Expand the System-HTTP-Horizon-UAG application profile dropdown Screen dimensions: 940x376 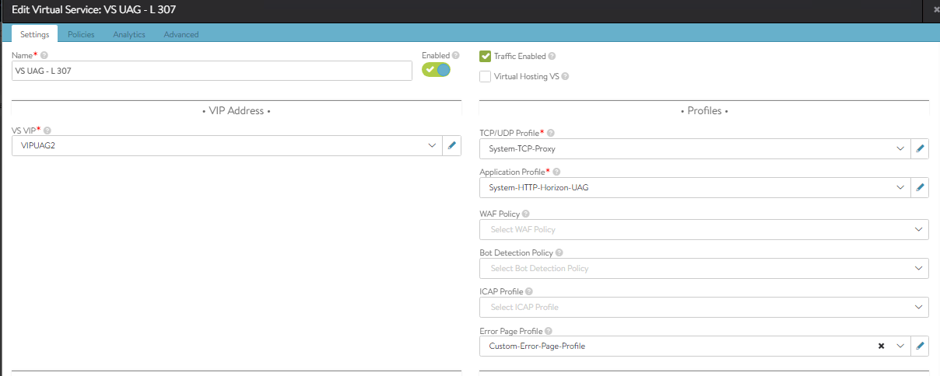900,187
